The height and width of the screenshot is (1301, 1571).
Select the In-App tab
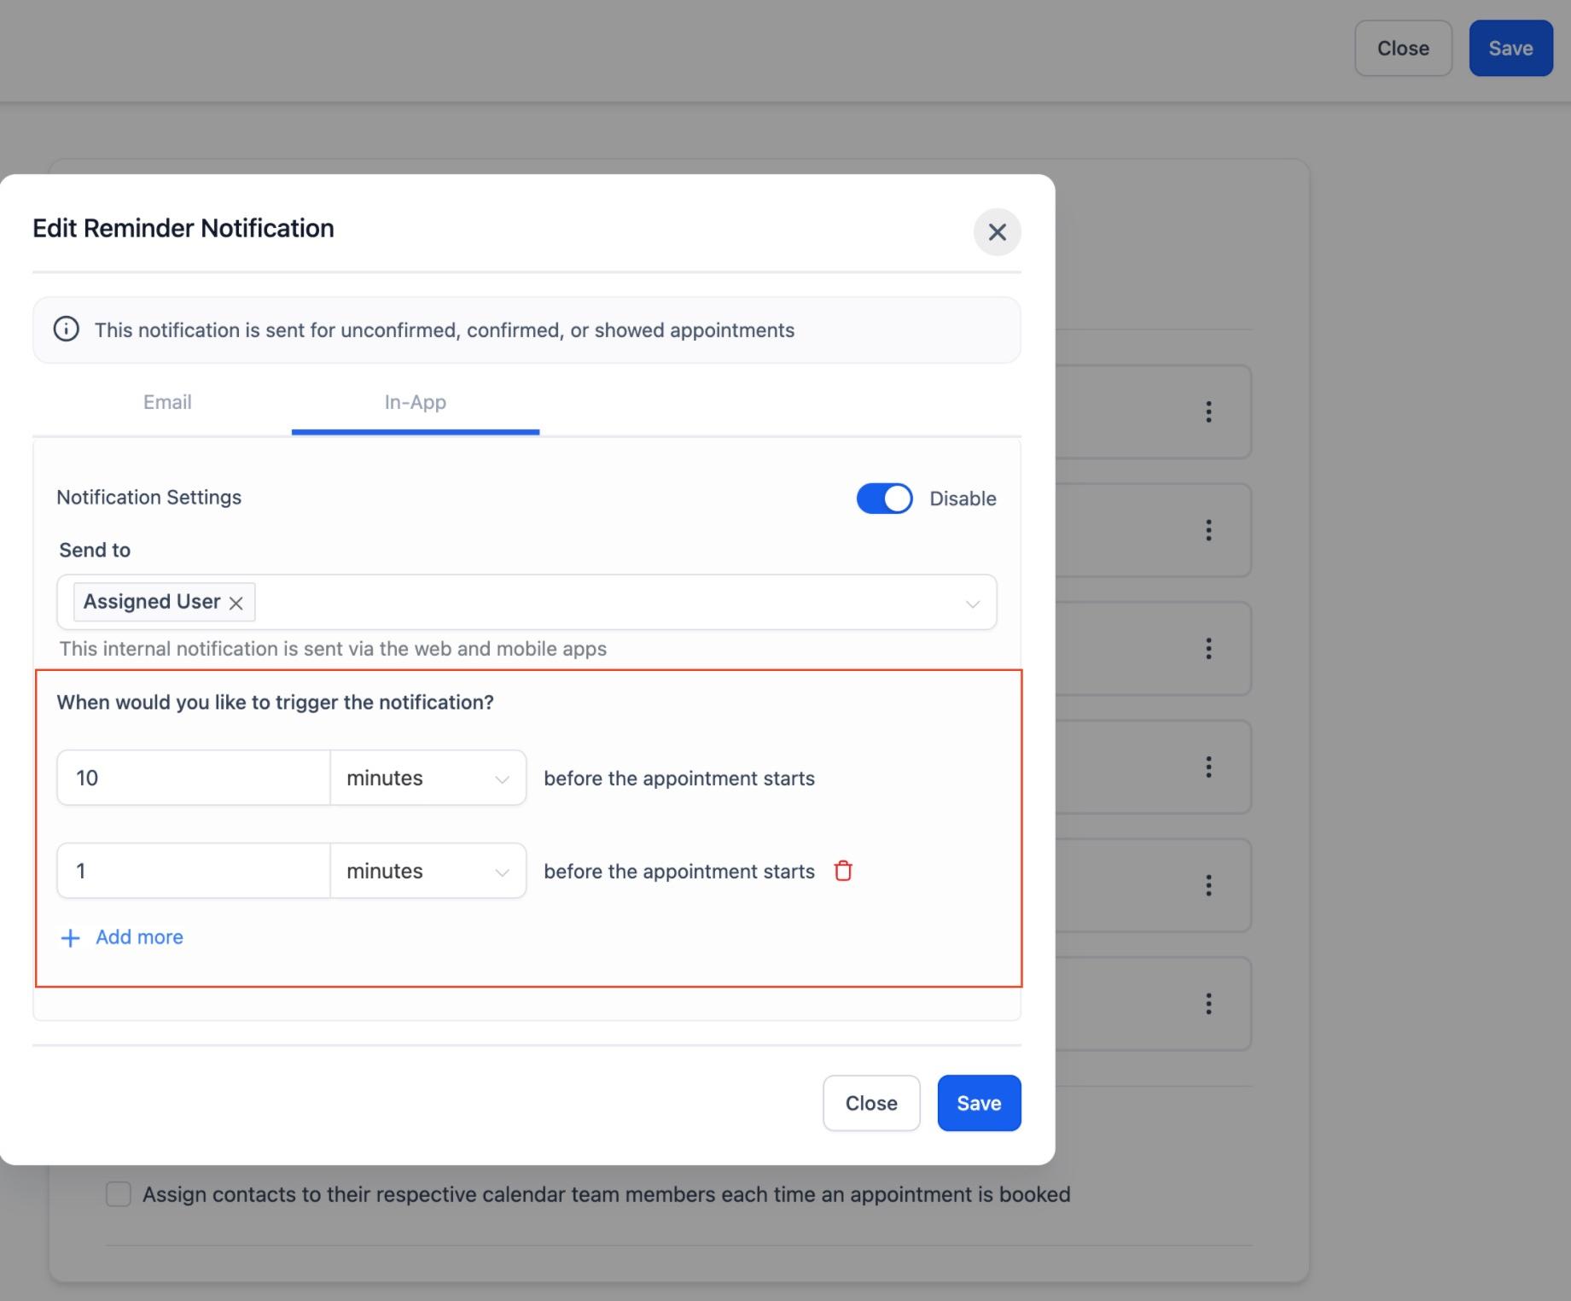coord(416,402)
